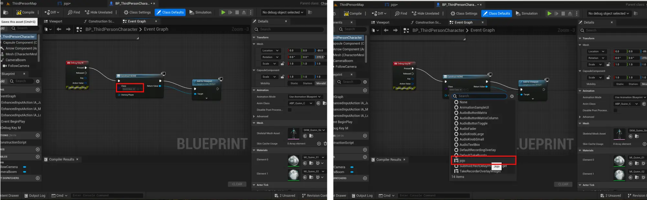647x200 pixels.
Task: Collapse Materials section in right Details panel
Action: point(580,151)
